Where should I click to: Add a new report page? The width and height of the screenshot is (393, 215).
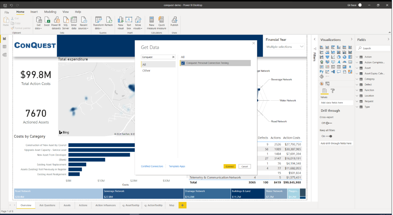(182, 205)
